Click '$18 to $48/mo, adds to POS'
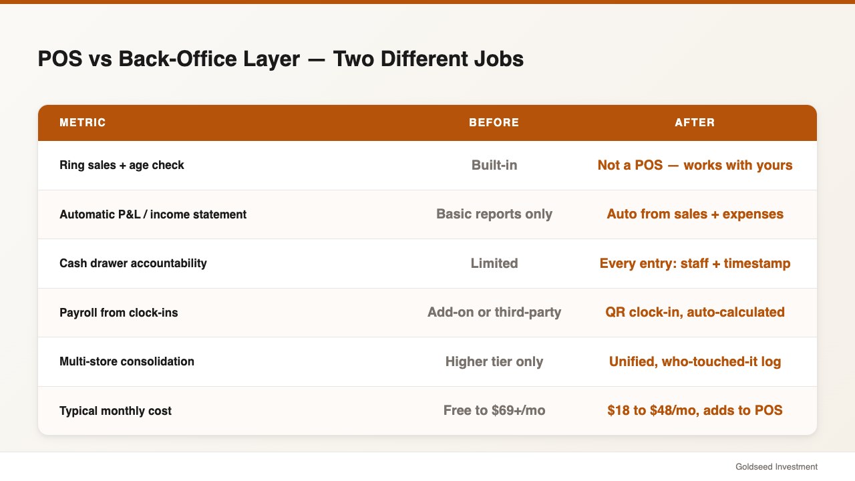855x481 pixels. 695,410
